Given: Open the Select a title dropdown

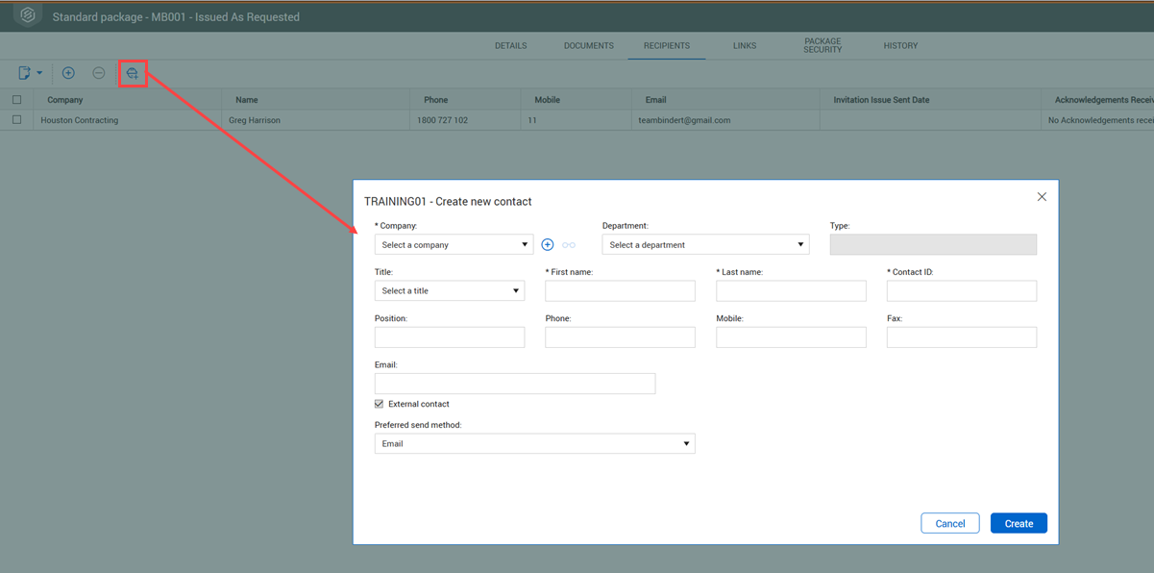Looking at the screenshot, I should click(449, 291).
